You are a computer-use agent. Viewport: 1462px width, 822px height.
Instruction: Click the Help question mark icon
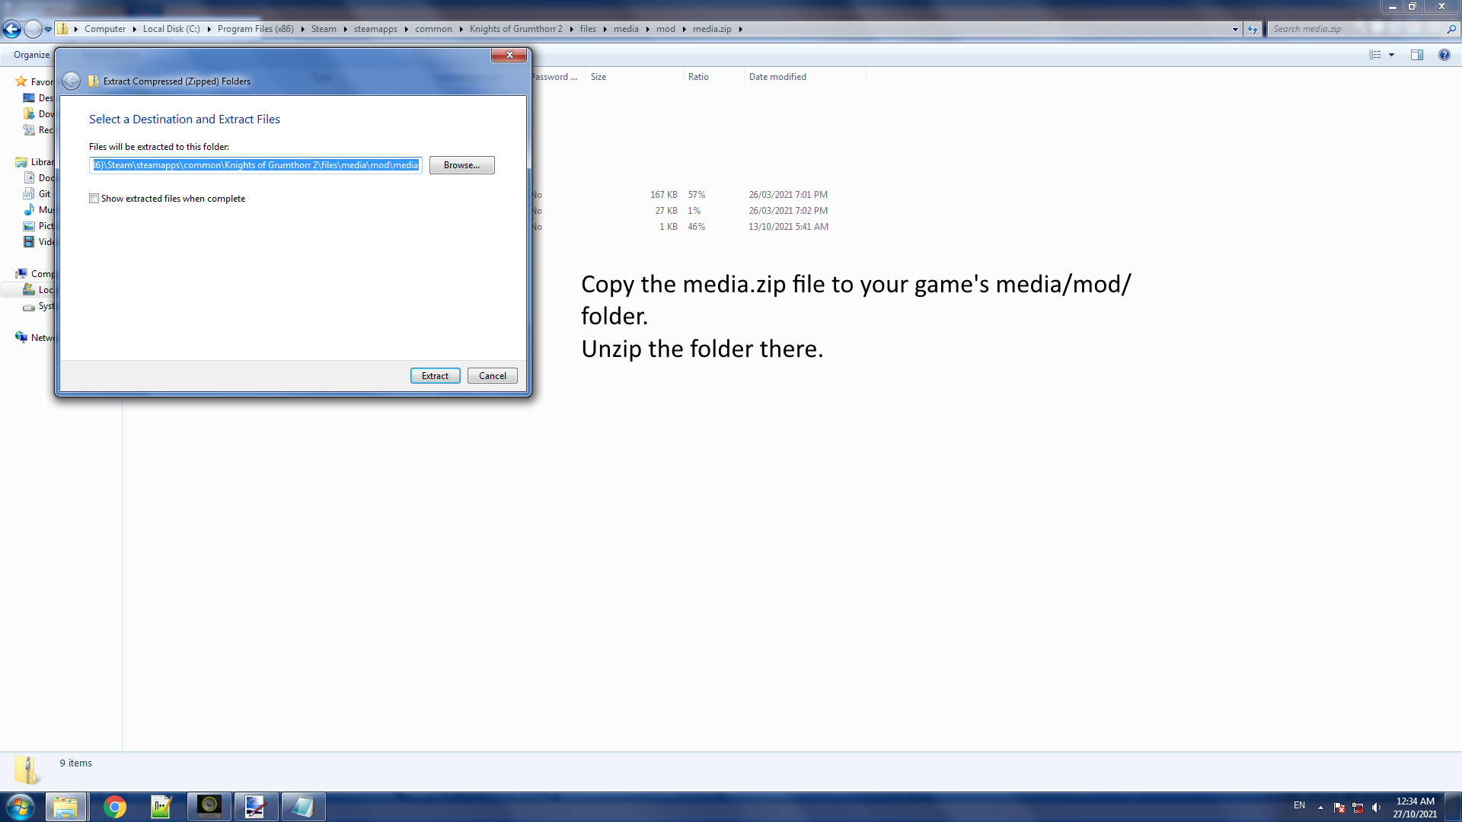[x=1444, y=55]
